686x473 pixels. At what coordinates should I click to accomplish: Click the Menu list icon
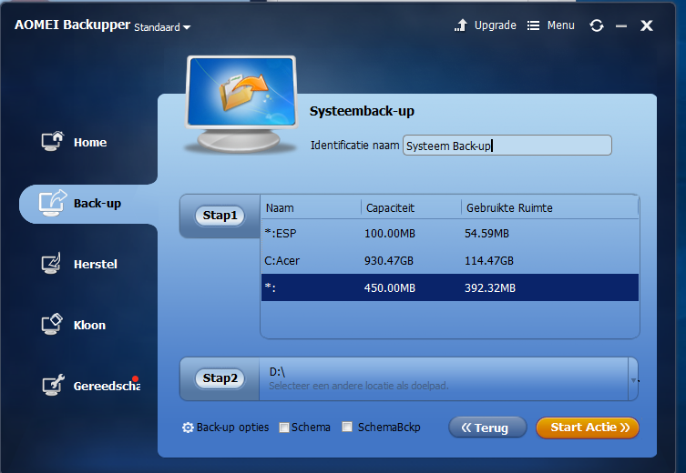533,25
